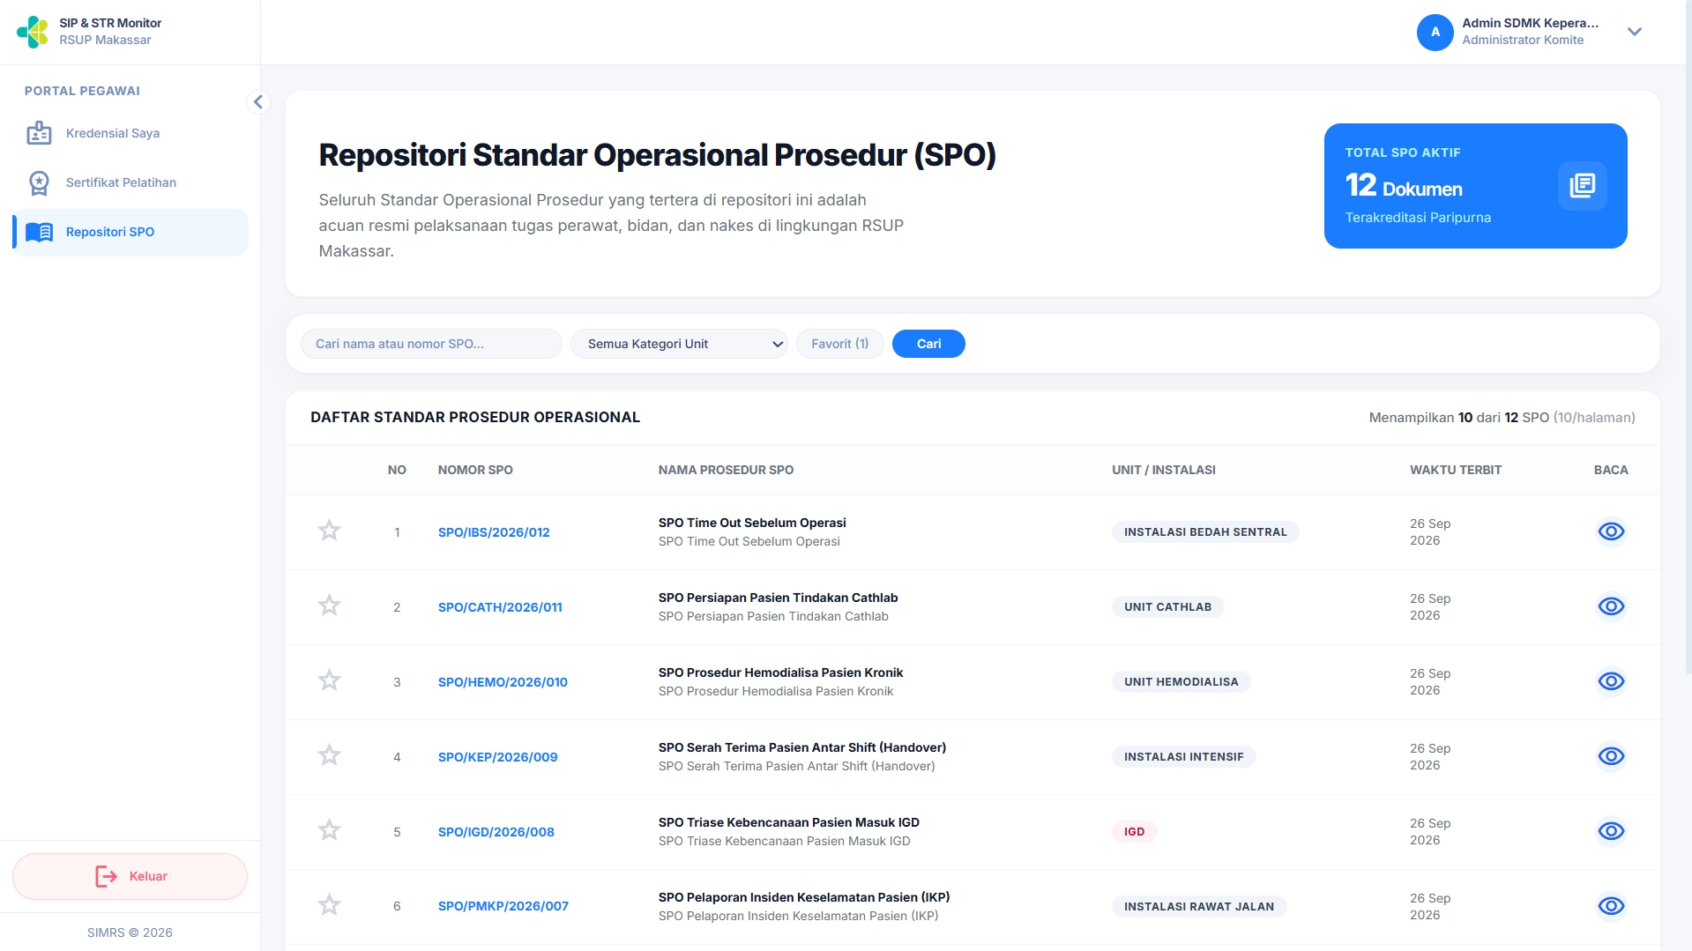View SPO/IGD/2026/008 using the eye icon

1611,831
